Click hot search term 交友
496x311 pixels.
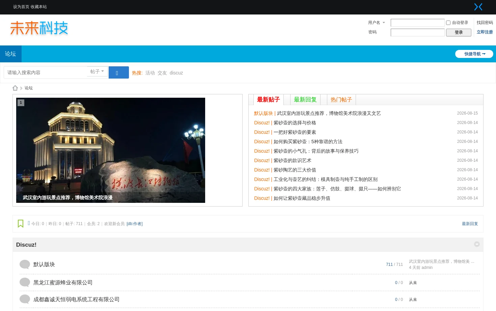pyautogui.click(x=162, y=73)
